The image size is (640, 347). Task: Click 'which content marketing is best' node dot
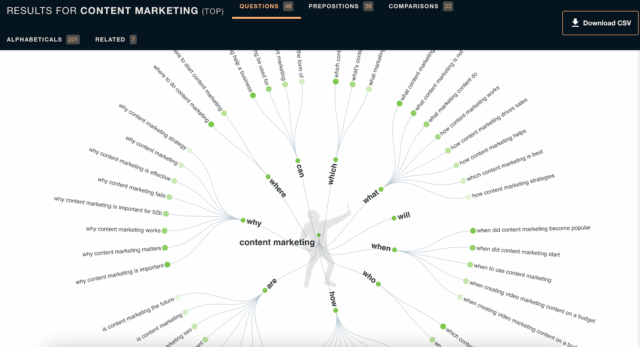463,181
